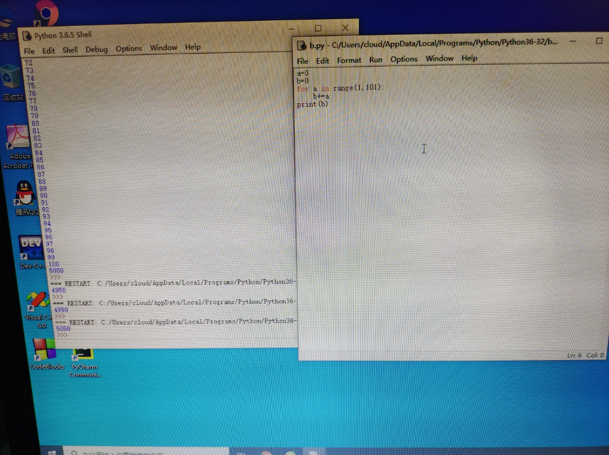Click the last RESTART line in Shell

click(176, 322)
